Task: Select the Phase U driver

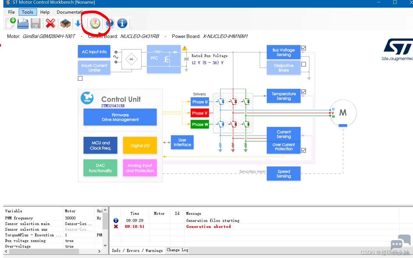Action: 200,102
